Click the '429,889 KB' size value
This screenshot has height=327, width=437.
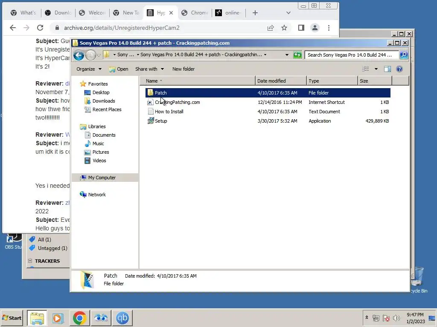click(377, 121)
